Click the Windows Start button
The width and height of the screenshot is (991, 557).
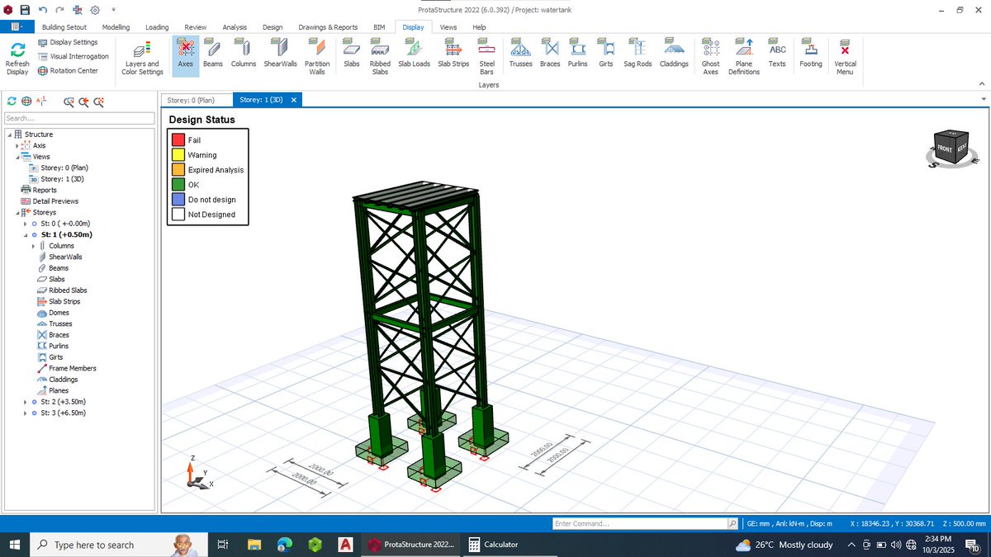(14, 545)
